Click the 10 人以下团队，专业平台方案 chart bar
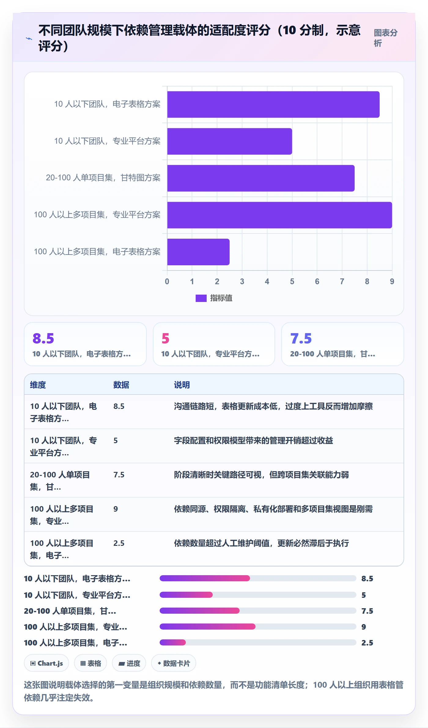Image resolution: width=428 pixels, height=728 pixels. click(230, 141)
